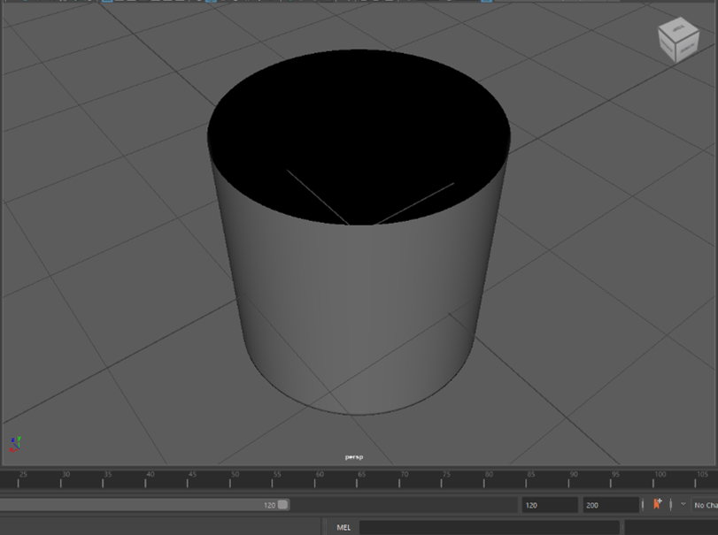Image resolution: width=718 pixels, height=535 pixels.
Task: Click the 'persp' camera name label
Action: pyautogui.click(x=354, y=457)
